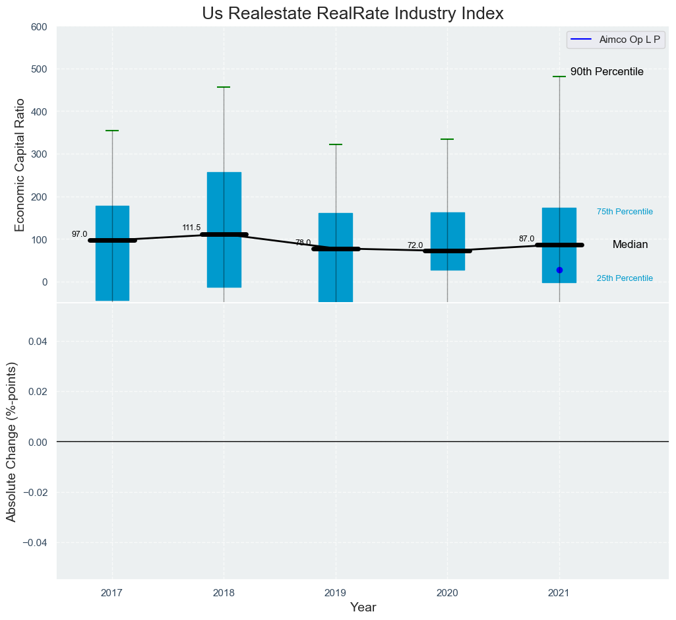This screenshot has height=620, width=676.
Task: Select the Median annotation label
Action: pos(630,245)
